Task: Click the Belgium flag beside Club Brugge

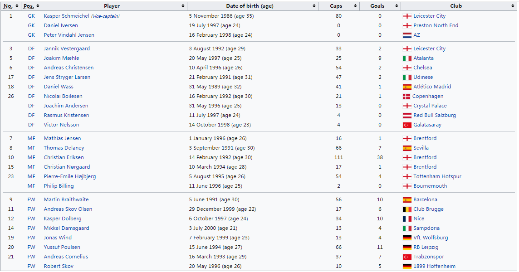Action: [x=407, y=209]
